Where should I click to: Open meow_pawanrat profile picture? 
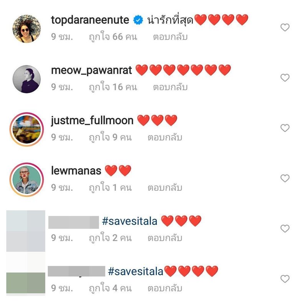[26, 79]
